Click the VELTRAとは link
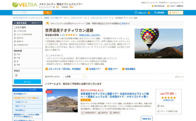This screenshot has width=196, height=121. (x=159, y=6)
